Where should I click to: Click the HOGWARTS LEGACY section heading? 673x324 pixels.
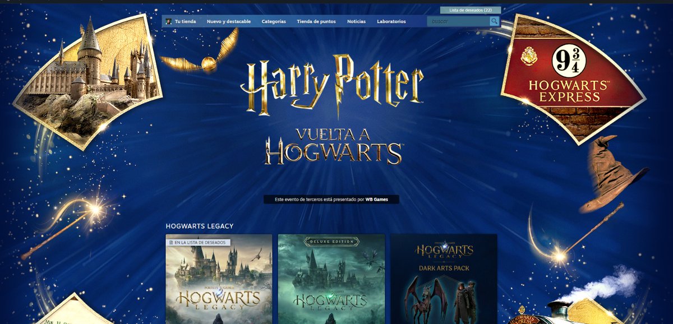coord(200,226)
